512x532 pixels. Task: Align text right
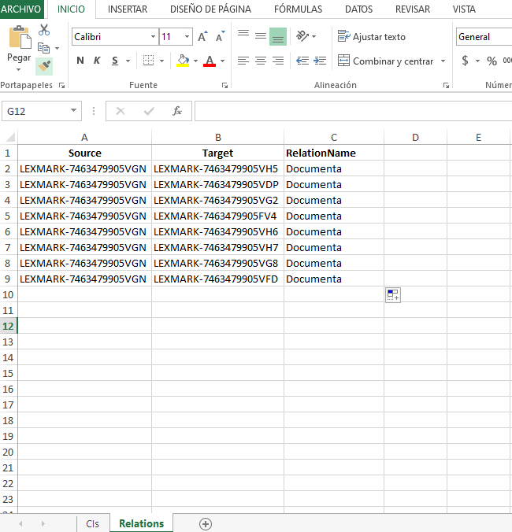(x=278, y=61)
